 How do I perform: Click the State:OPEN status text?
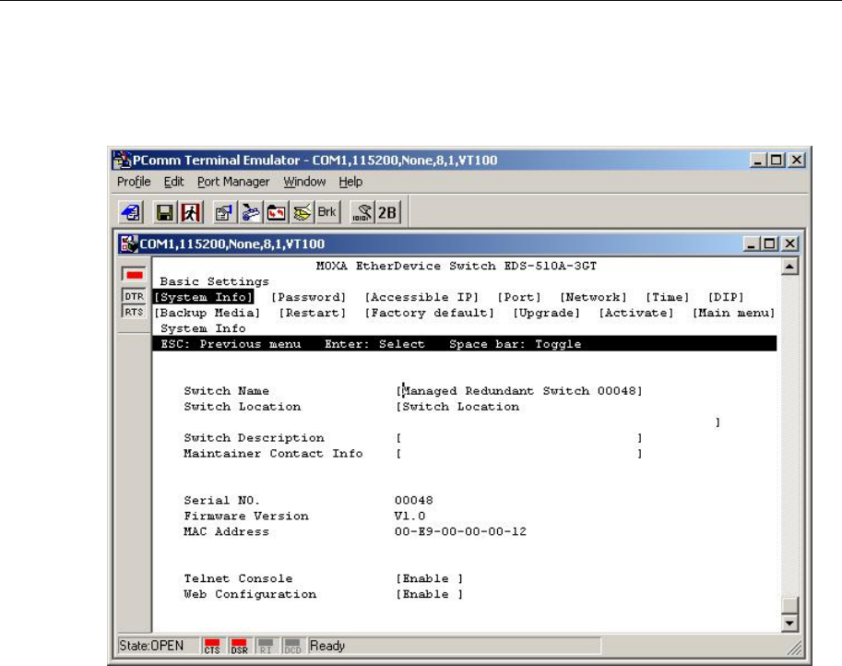[x=151, y=646]
